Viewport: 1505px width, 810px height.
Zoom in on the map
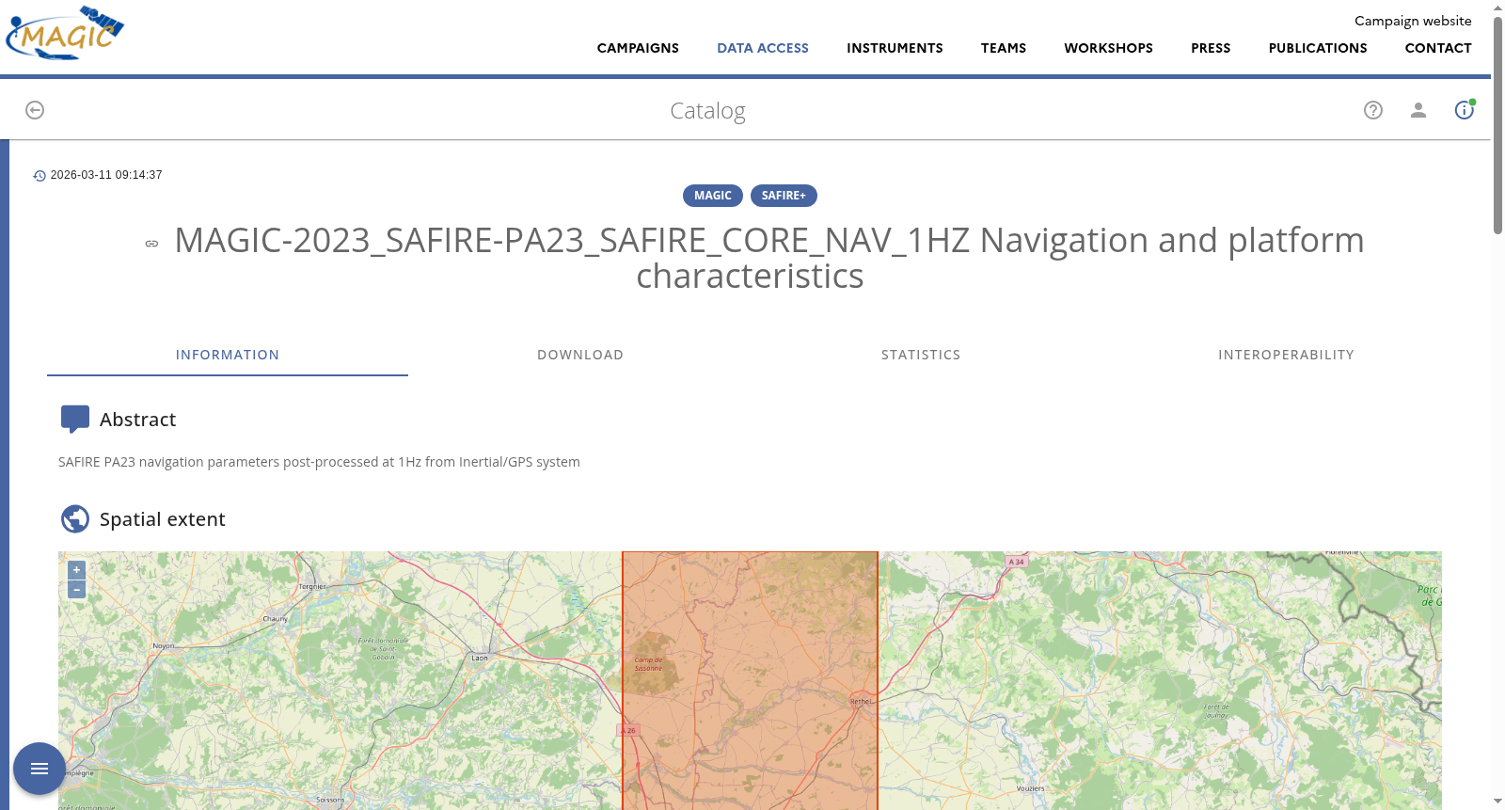(x=77, y=570)
